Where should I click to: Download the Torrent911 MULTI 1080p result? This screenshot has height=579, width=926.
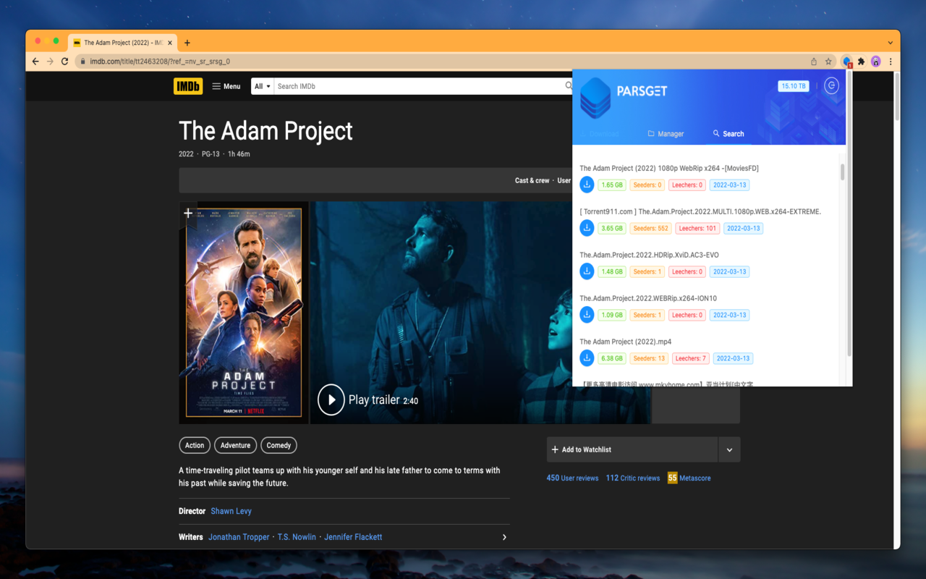tap(587, 228)
